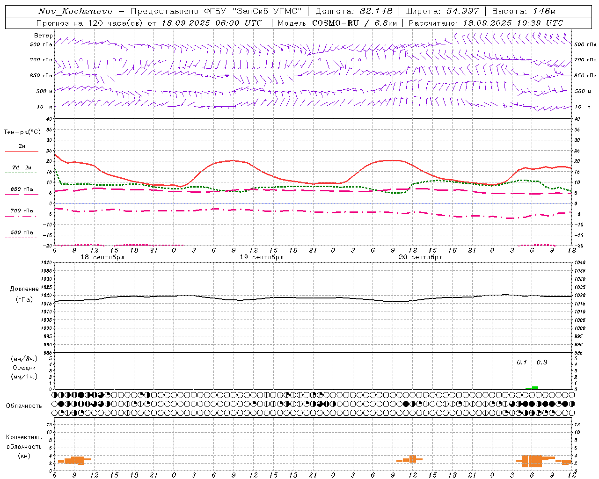599x479 pixels.
Task: Click the '20 сентября' date label
Action: pyautogui.click(x=421, y=257)
